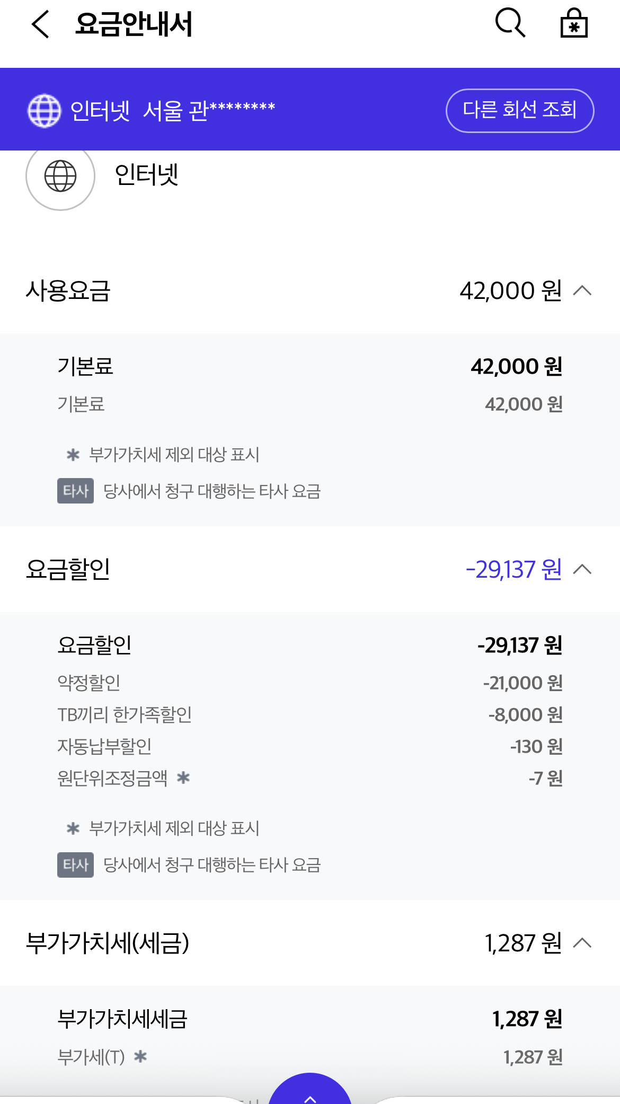Open the shopping bag icon

[x=574, y=24]
